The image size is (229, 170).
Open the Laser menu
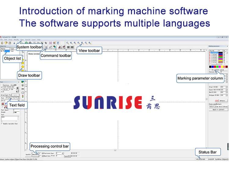34,40
